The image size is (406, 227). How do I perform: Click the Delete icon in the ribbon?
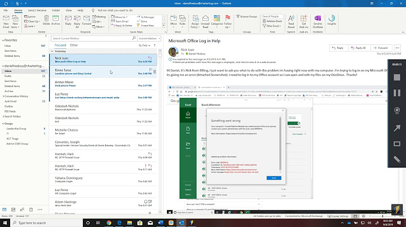(46, 20)
